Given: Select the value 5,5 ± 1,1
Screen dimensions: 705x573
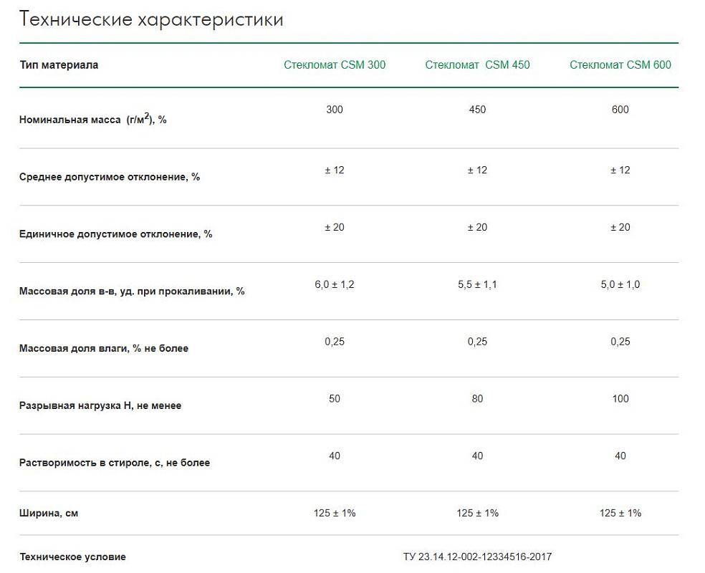Looking at the screenshot, I should tap(477, 284).
